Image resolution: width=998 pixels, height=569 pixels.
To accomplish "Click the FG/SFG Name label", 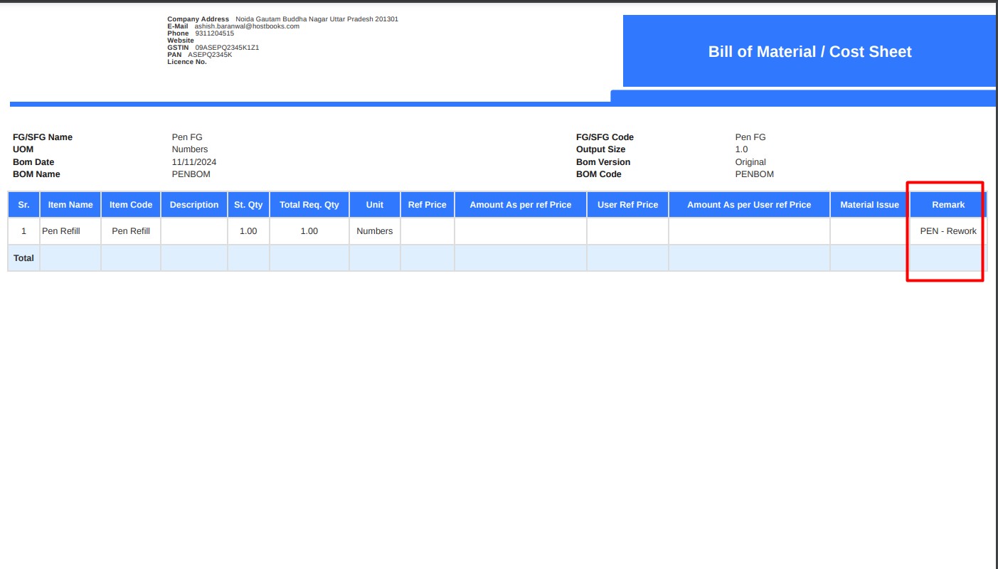I will click(43, 137).
